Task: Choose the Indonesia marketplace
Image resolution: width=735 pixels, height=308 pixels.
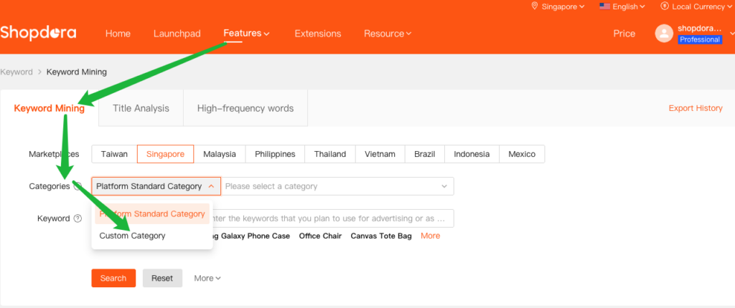Action: tap(472, 154)
